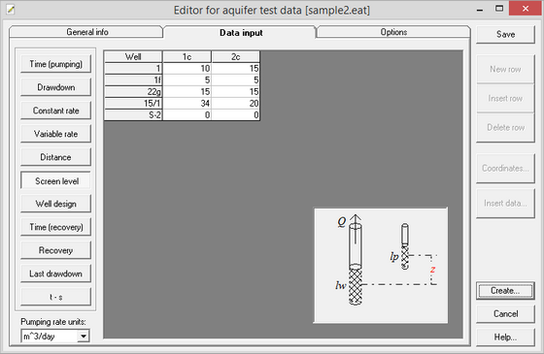
Task: Click the well diagram illustration
Action: [x=381, y=266]
